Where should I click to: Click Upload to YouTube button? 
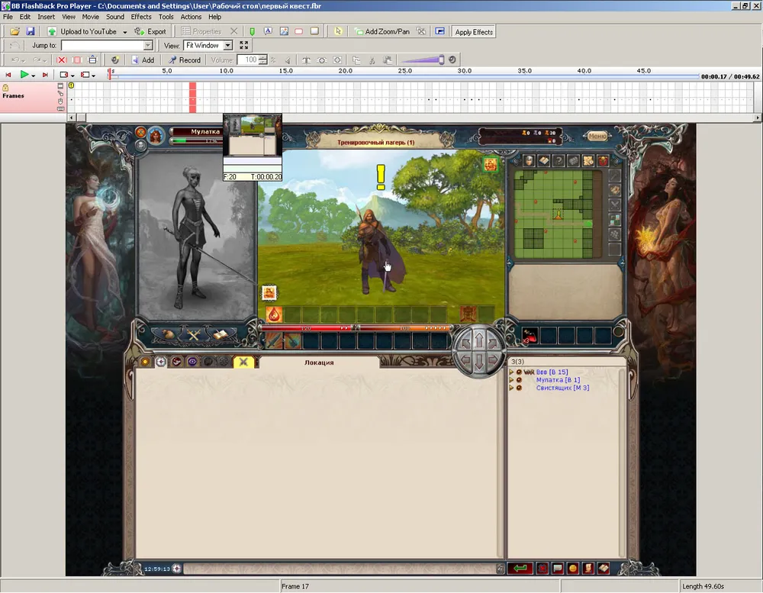(83, 31)
